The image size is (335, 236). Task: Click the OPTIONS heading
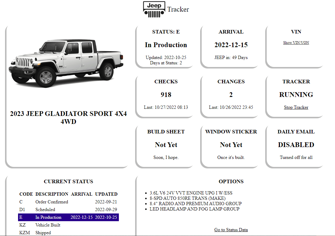pos(231,181)
